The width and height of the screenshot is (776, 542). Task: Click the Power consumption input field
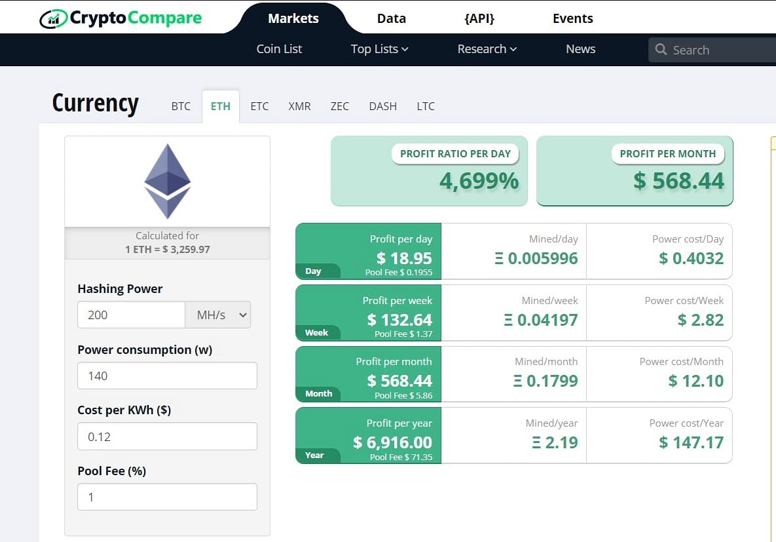click(167, 376)
